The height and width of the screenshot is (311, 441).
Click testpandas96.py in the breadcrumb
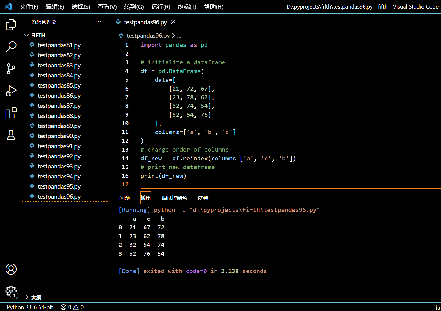(148, 36)
